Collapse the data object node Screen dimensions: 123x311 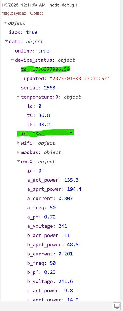point(7,41)
